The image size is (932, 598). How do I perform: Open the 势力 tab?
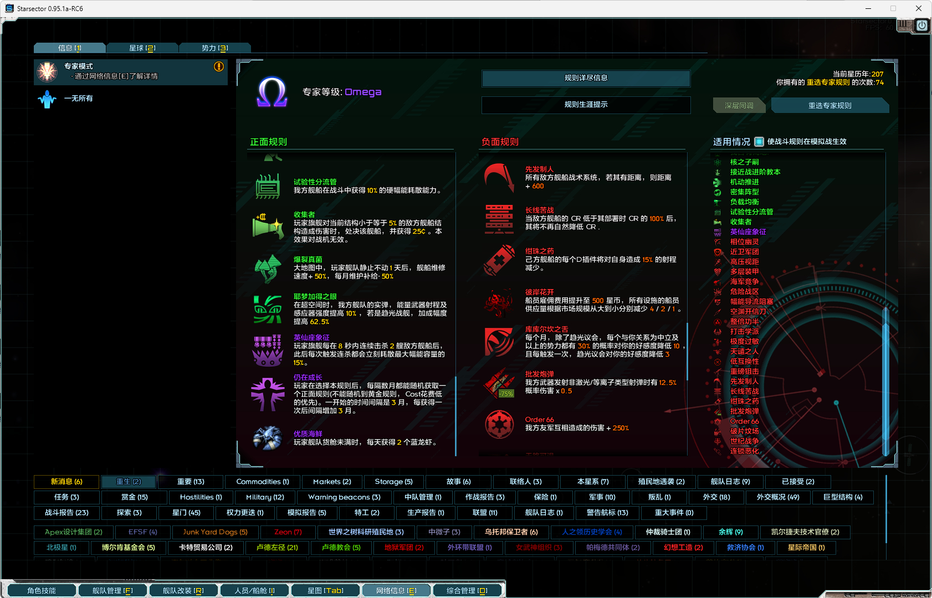(x=215, y=48)
